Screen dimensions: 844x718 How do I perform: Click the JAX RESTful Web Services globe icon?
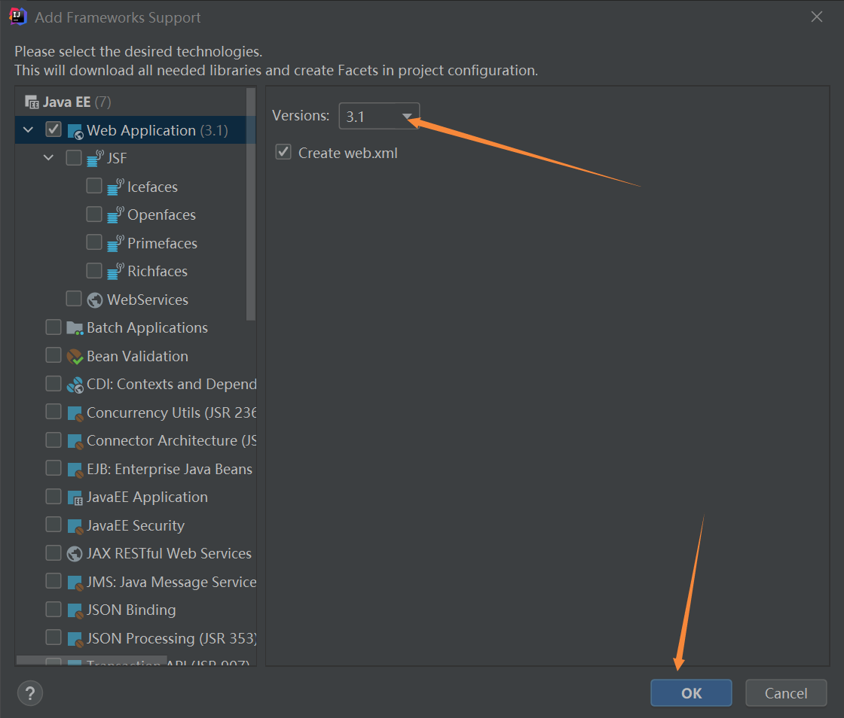(75, 553)
